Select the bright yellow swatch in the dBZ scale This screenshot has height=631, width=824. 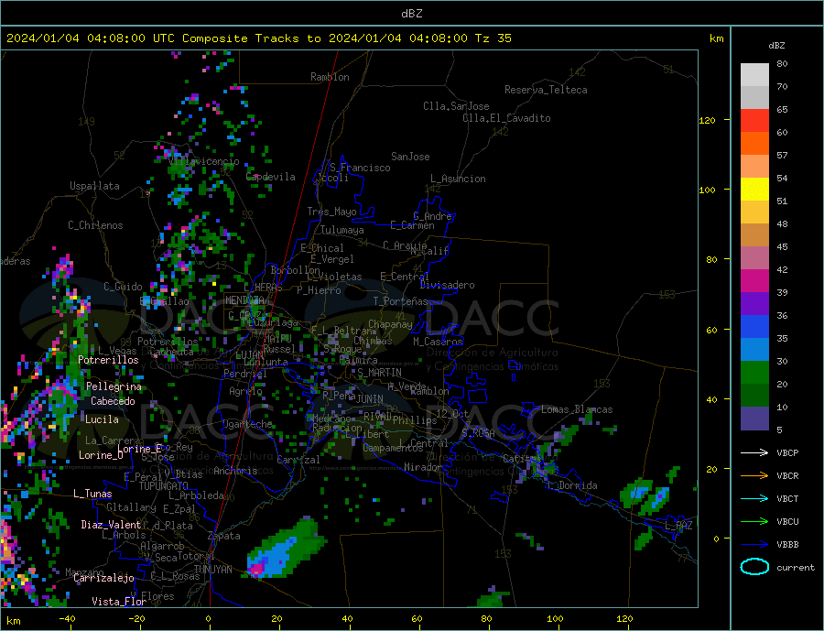point(754,190)
